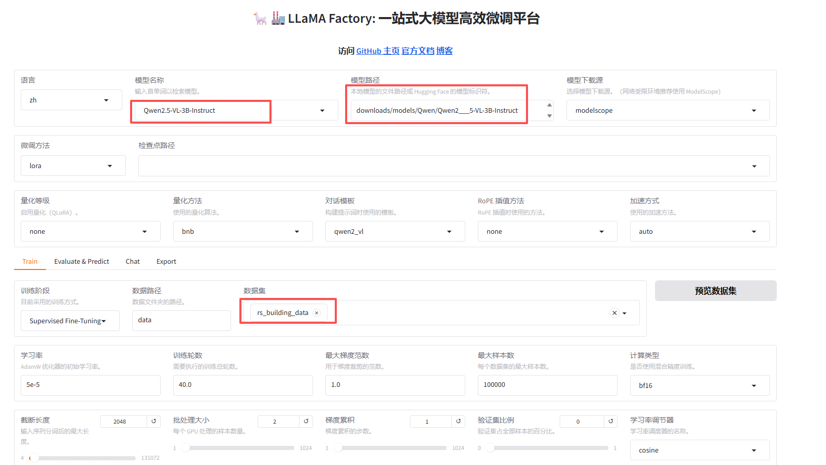The width and height of the screenshot is (826, 465).
Task: Open the 官方文档 link
Action: 418,51
